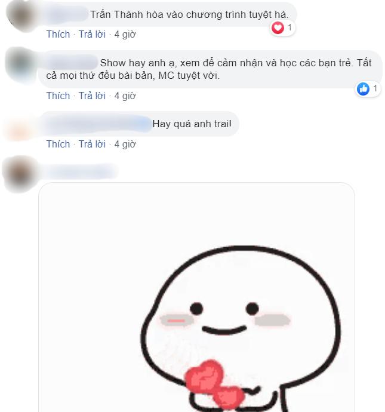The width and height of the screenshot is (385, 412).
Task: Click blurred name of the first commenter
Action: pyautogui.click(x=67, y=14)
